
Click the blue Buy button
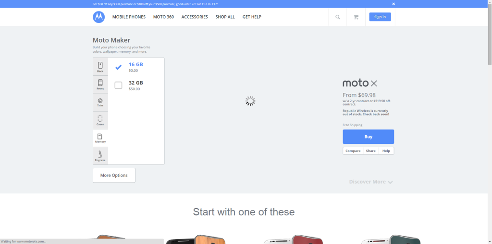point(369,137)
